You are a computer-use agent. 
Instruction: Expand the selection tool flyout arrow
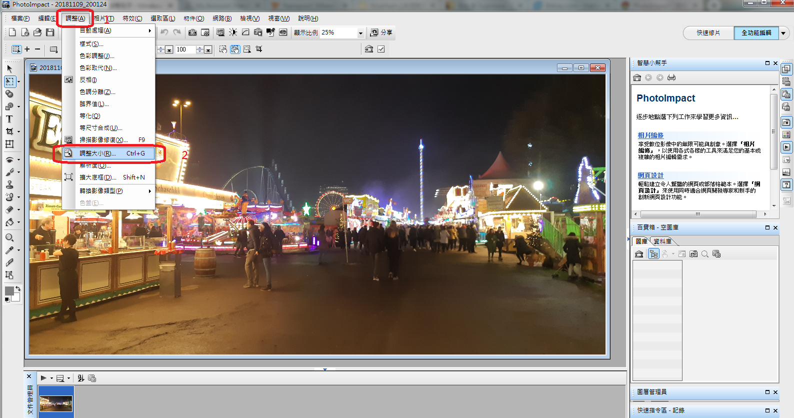pos(18,81)
